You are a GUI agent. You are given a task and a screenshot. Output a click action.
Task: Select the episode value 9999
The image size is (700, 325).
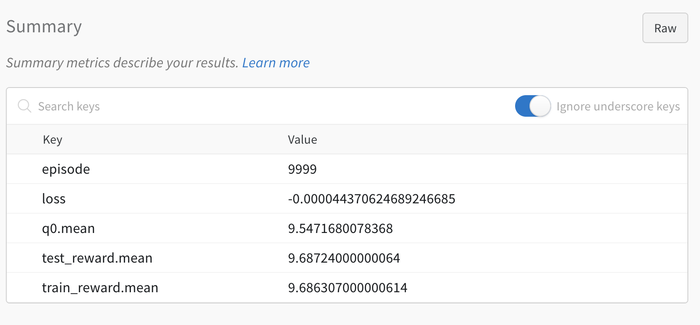tap(302, 169)
